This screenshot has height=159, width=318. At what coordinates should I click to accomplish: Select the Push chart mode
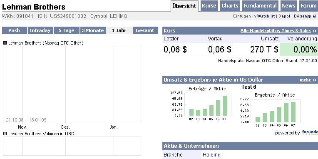pos(15,30)
